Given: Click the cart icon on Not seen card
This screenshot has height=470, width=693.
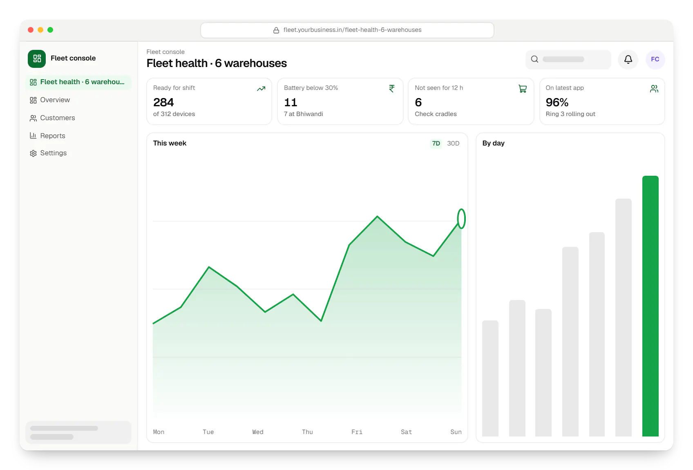Looking at the screenshot, I should click(x=523, y=89).
